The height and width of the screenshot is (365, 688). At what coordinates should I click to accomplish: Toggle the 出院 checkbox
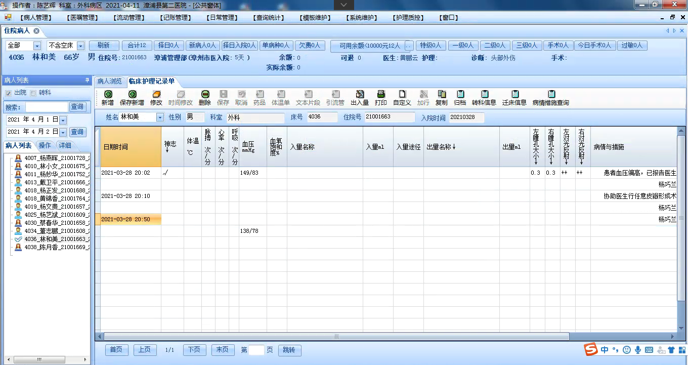coord(8,93)
